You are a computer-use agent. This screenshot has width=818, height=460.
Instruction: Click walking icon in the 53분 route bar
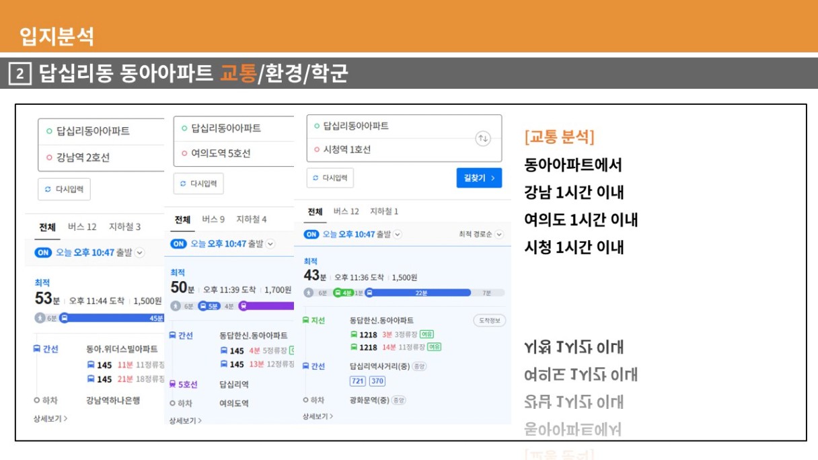pyautogui.click(x=40, y=318)
